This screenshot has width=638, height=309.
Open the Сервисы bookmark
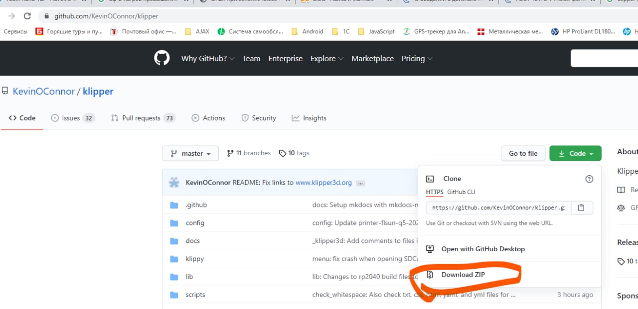click(x=15, y=31)
